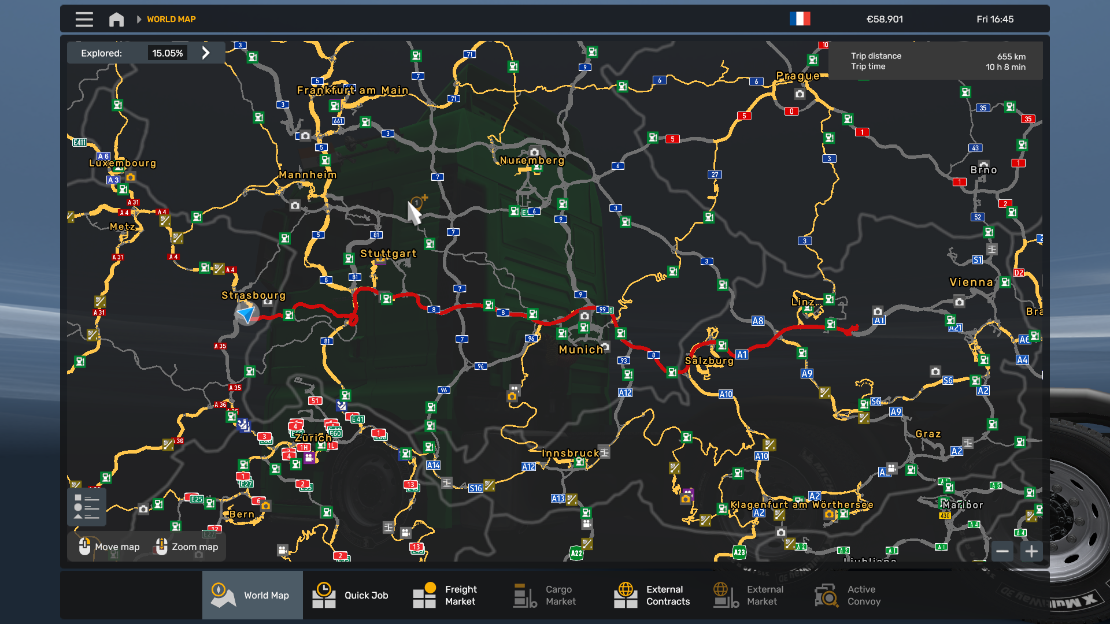
Task: Click the player truck position arrow
Action: tap(247, 314)
